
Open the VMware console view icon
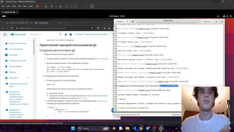tap(86, 6)
